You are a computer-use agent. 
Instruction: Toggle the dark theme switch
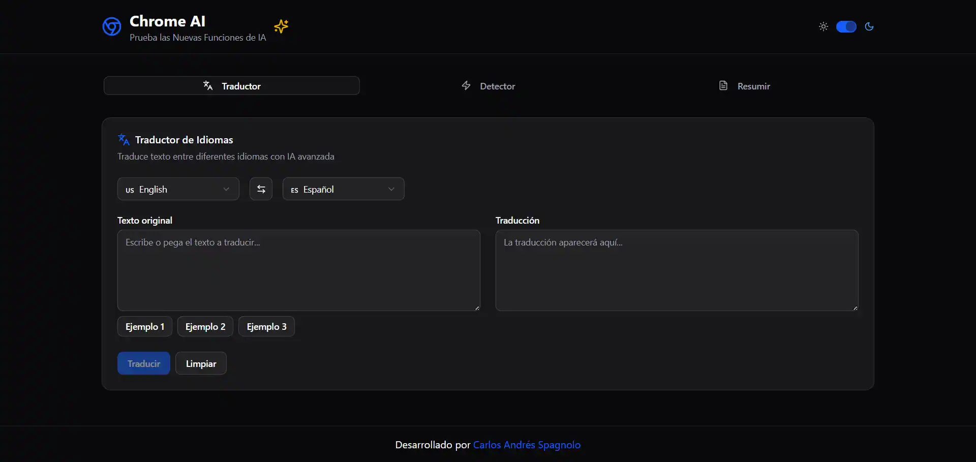pos(846,26)
